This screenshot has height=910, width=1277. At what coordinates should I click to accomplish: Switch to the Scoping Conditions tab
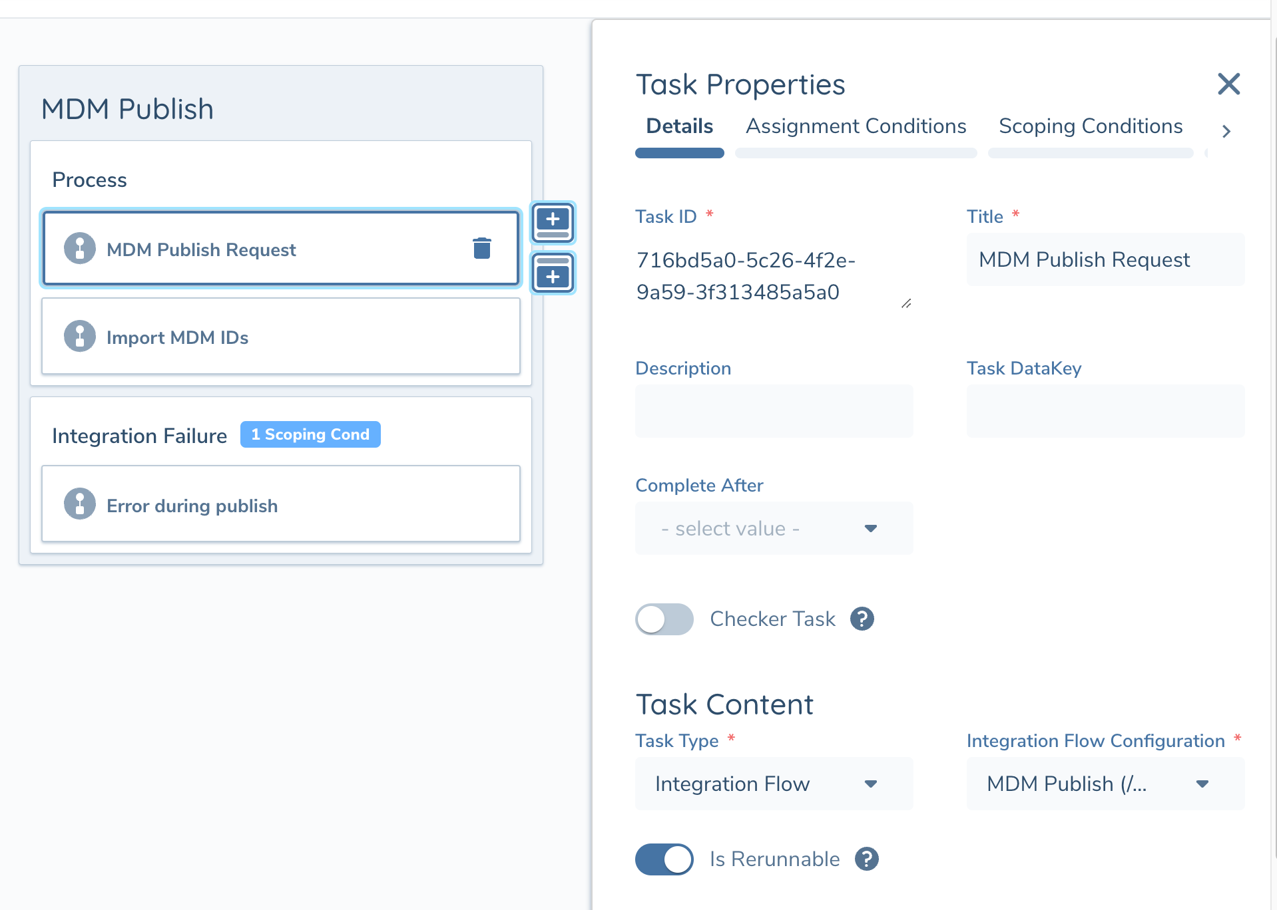click(x=1090, y=126)
